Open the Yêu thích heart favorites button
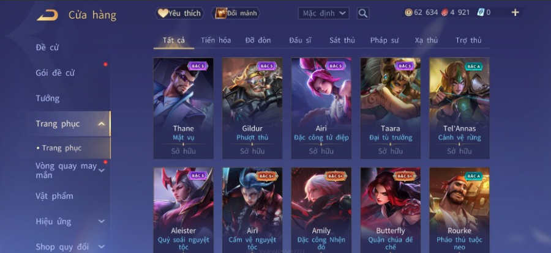551x253 pixels. [x=179, y=13]
